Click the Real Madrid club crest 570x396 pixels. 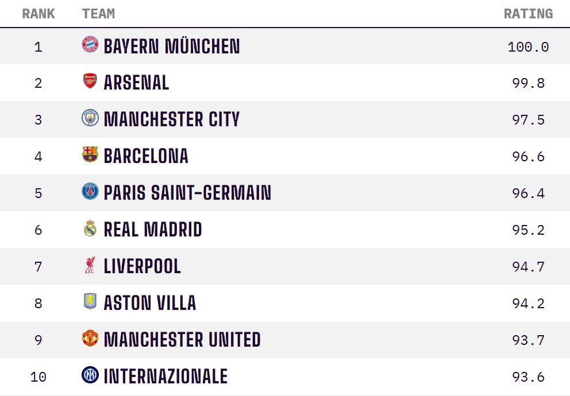(90, 229)
